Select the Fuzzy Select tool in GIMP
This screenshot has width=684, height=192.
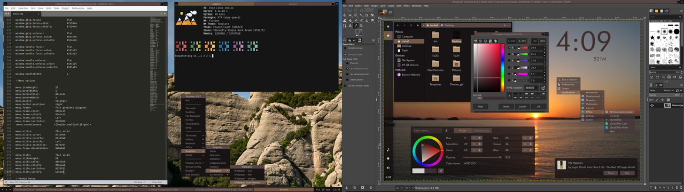click(x=361, y=15)
